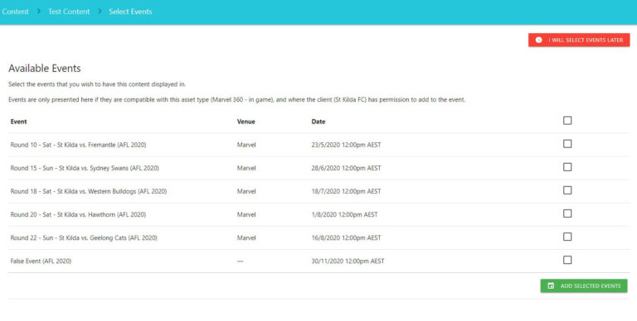Screen dimensions: 637x321
Task: Open the Test Content breadcrumb
Action: click(x=69, y=12)
